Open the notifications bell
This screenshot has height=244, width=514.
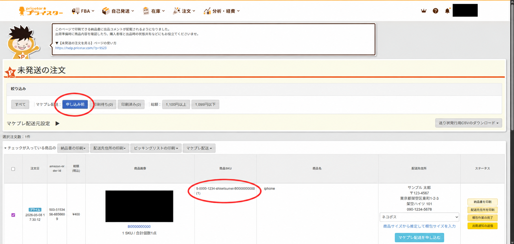447,11
